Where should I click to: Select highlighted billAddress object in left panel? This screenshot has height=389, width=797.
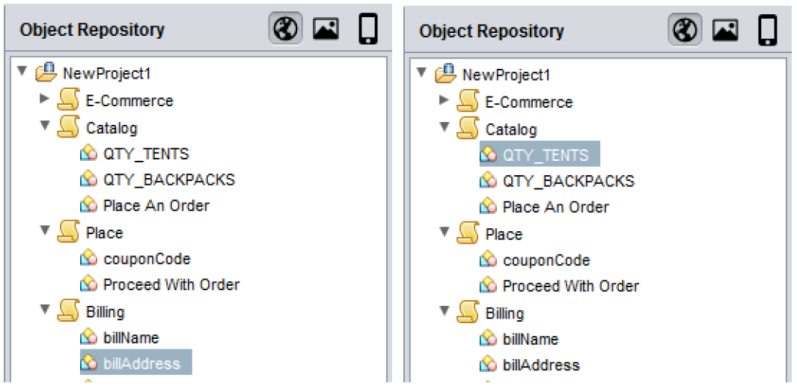[x=141, y=364]
